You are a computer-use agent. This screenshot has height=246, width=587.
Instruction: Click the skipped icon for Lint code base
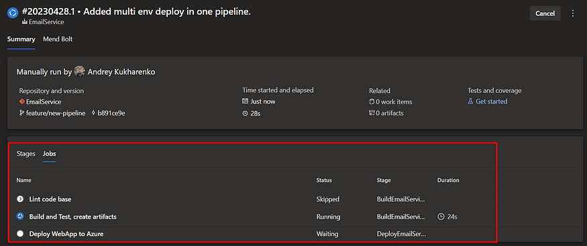20,199
